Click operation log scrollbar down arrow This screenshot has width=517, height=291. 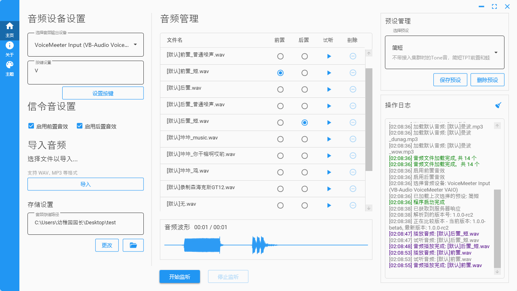tap(498, 272)
